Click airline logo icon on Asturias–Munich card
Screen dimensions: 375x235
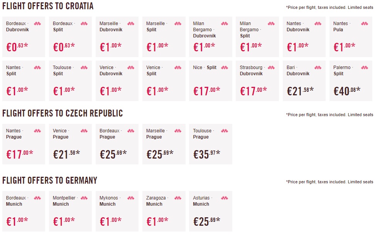[x=225, y=198]
